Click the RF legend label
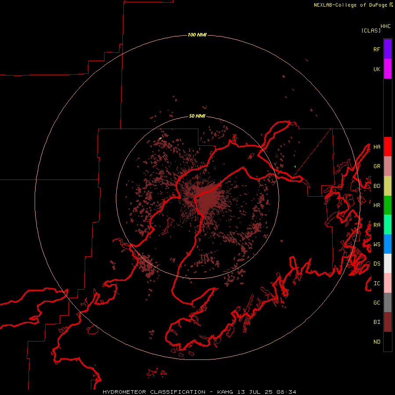395x395 pixels. pyautogui.click(x=377, y=49)
